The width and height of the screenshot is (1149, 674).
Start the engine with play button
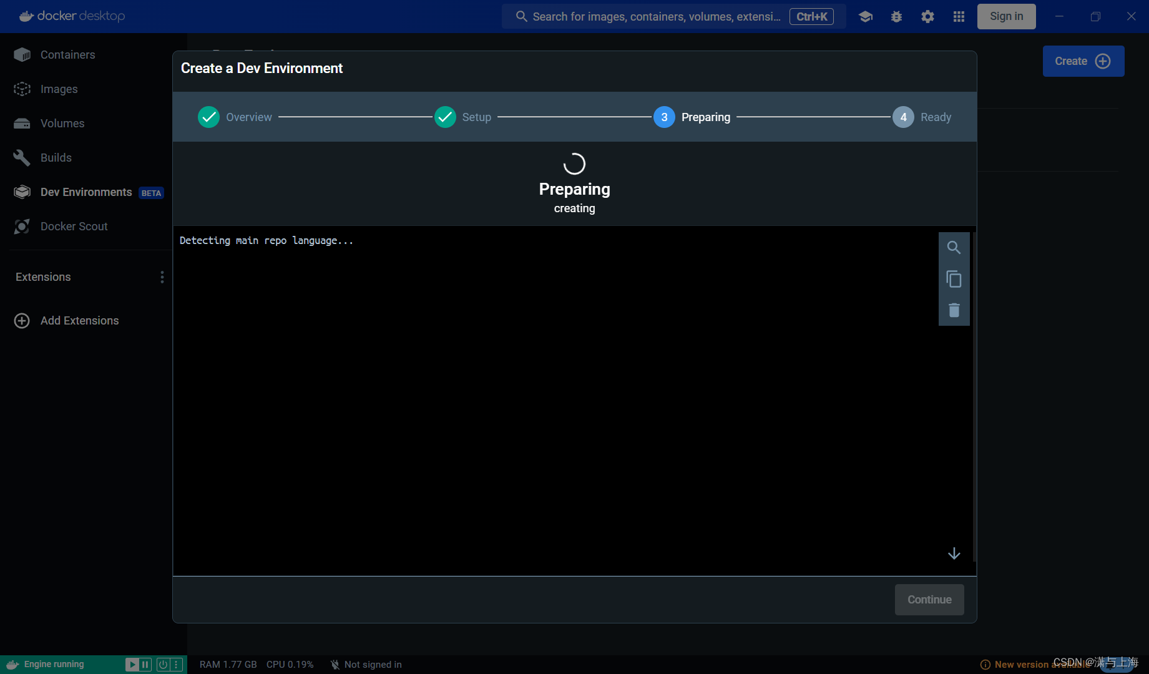click(x=132, y=665)
